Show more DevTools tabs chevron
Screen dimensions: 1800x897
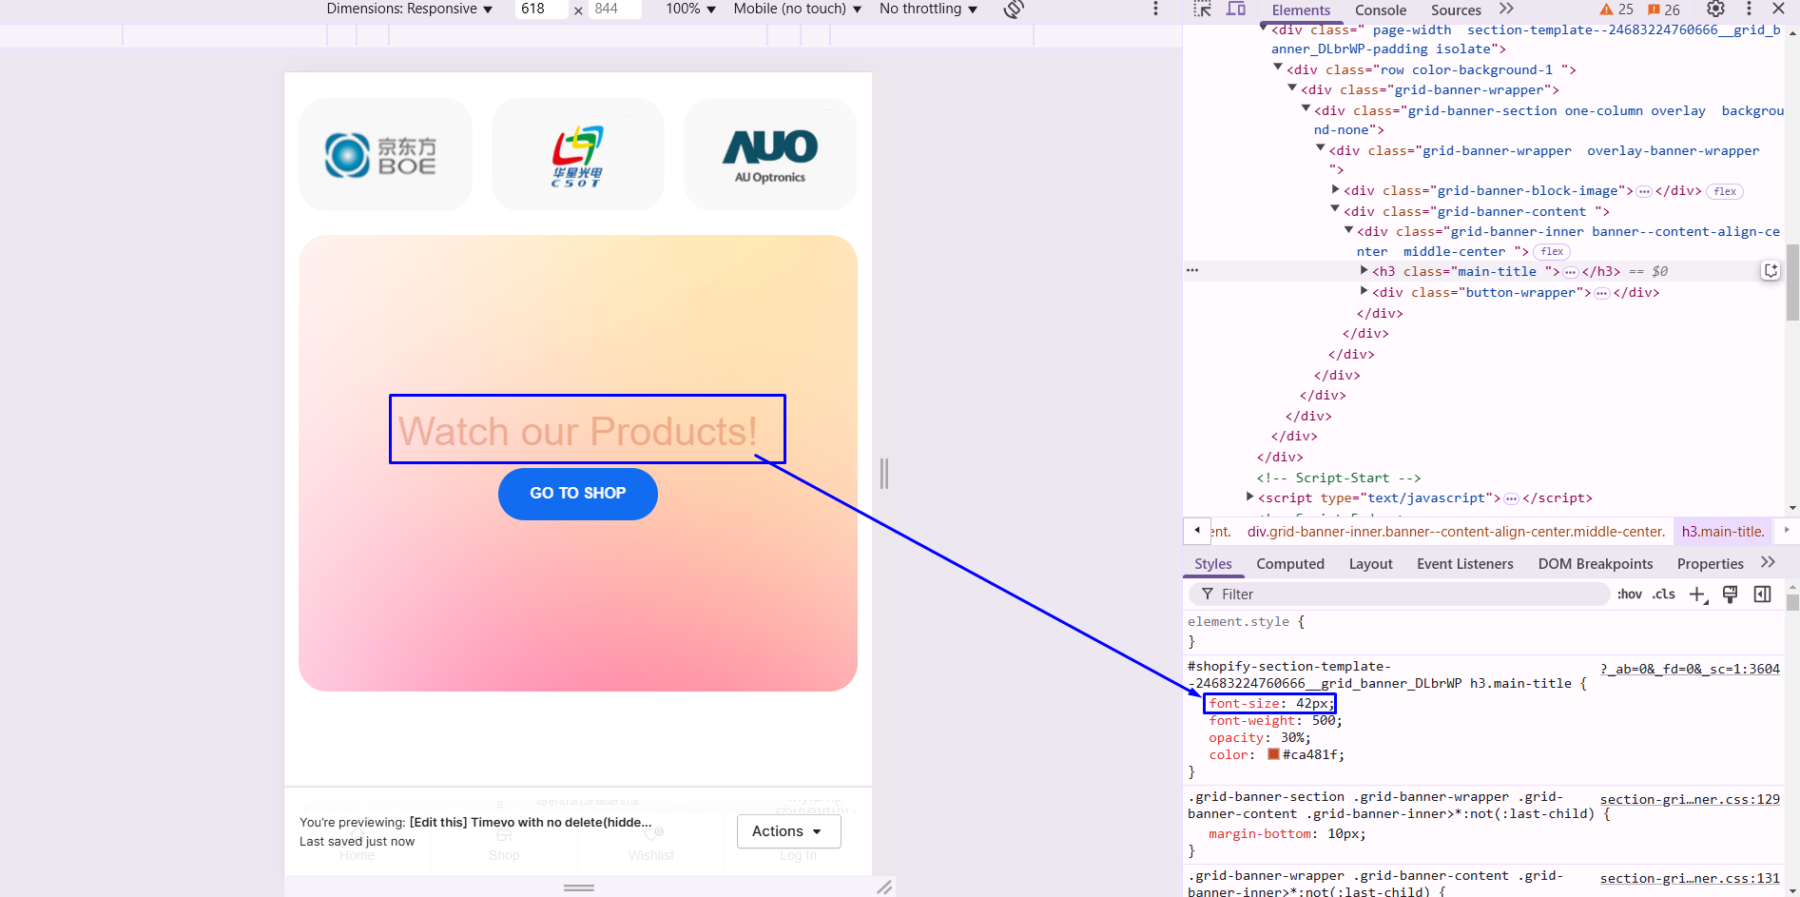1506,10
